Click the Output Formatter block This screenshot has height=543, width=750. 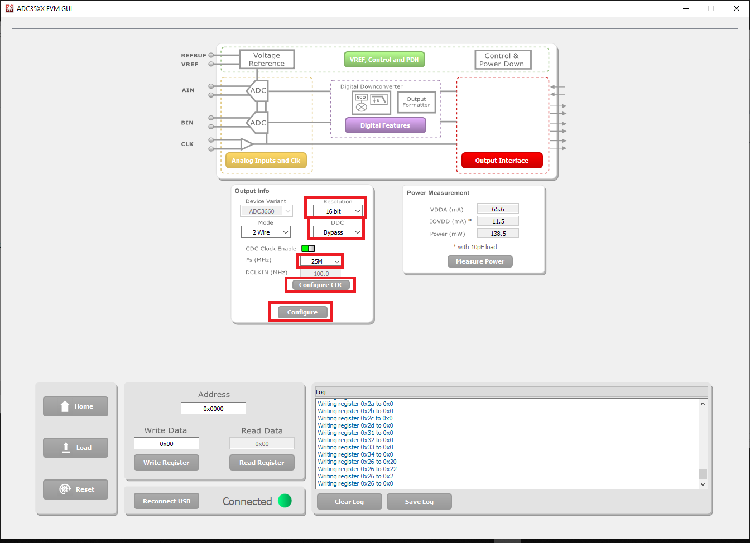[416, 102]
